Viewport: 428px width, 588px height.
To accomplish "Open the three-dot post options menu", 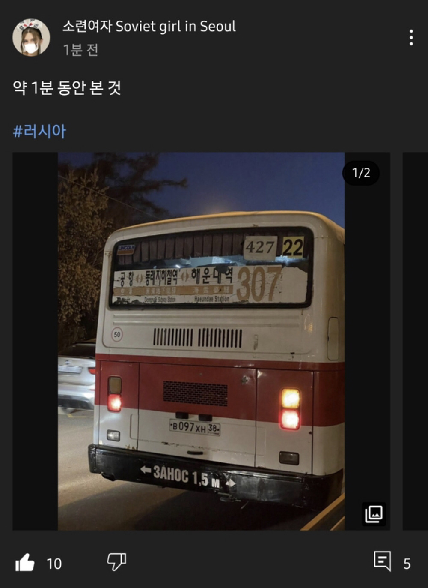I will [x=411, y=38].
